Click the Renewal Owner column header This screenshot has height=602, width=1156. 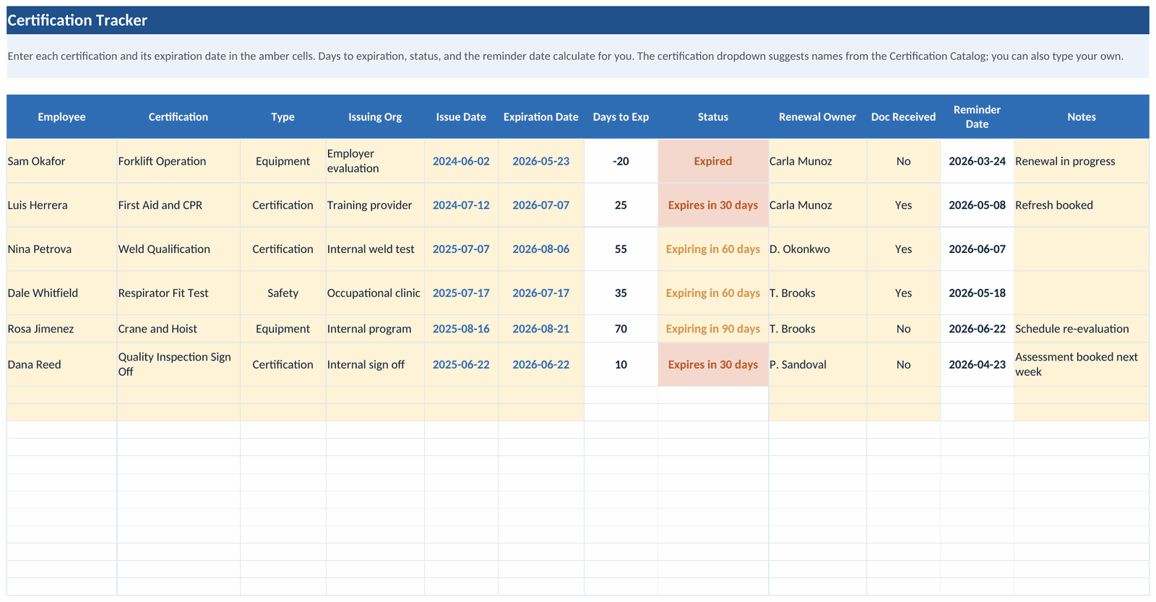[817, 116]
